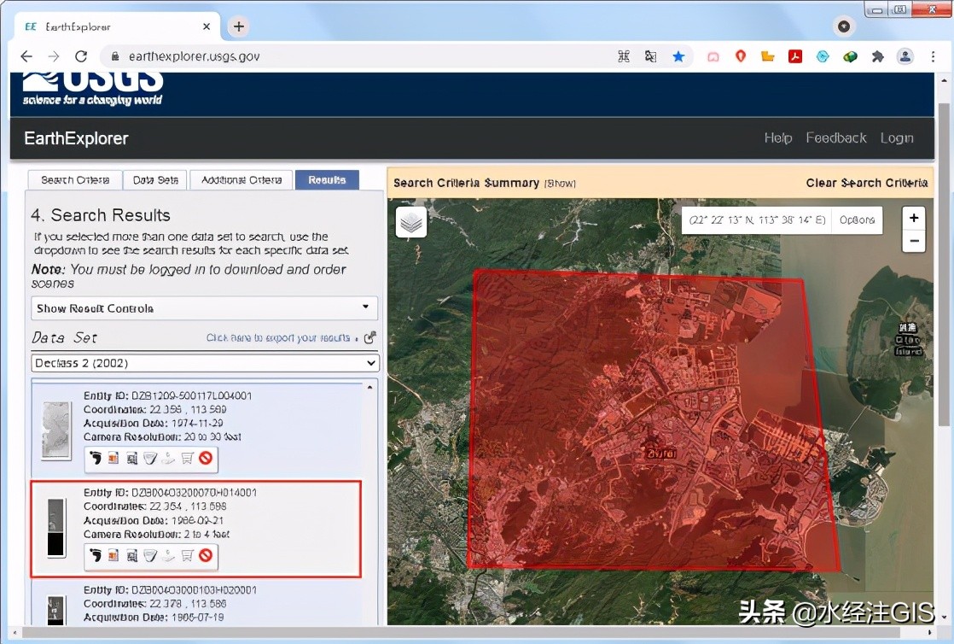This screenshot has height=644, width=954.
Task: Click Clear Search Criteria
Action: tap(866, 183)
